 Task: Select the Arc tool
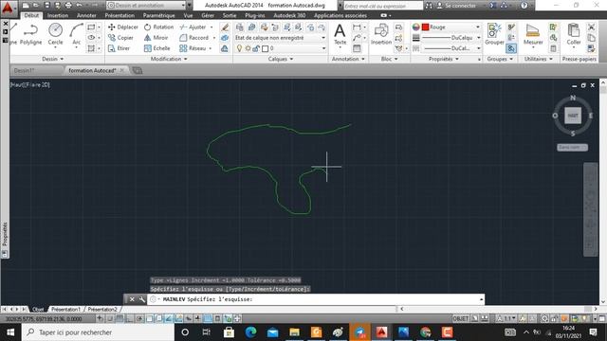click(76, 34)
